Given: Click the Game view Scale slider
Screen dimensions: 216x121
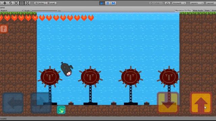Looking at the screenshot, I should tap(44, 10).
